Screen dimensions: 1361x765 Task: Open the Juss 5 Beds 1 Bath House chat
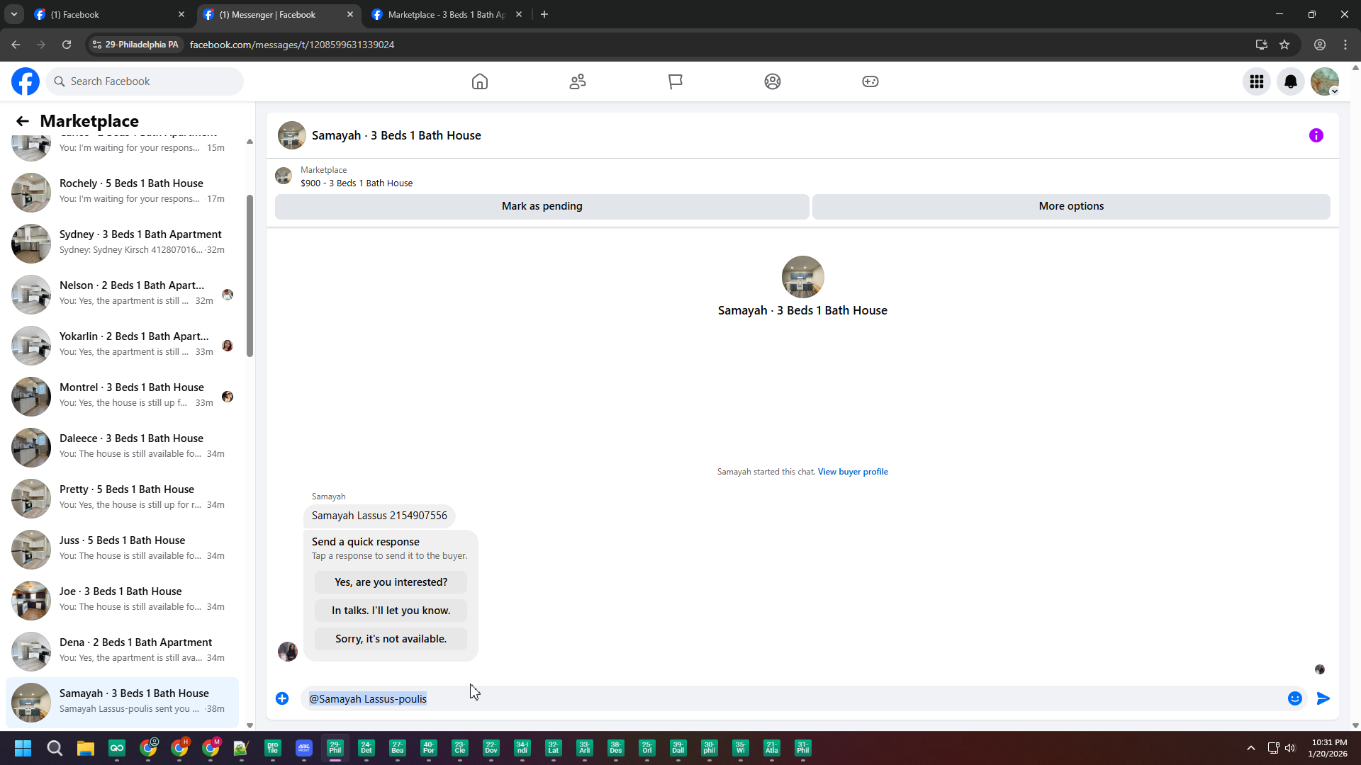tap(122, 549)
